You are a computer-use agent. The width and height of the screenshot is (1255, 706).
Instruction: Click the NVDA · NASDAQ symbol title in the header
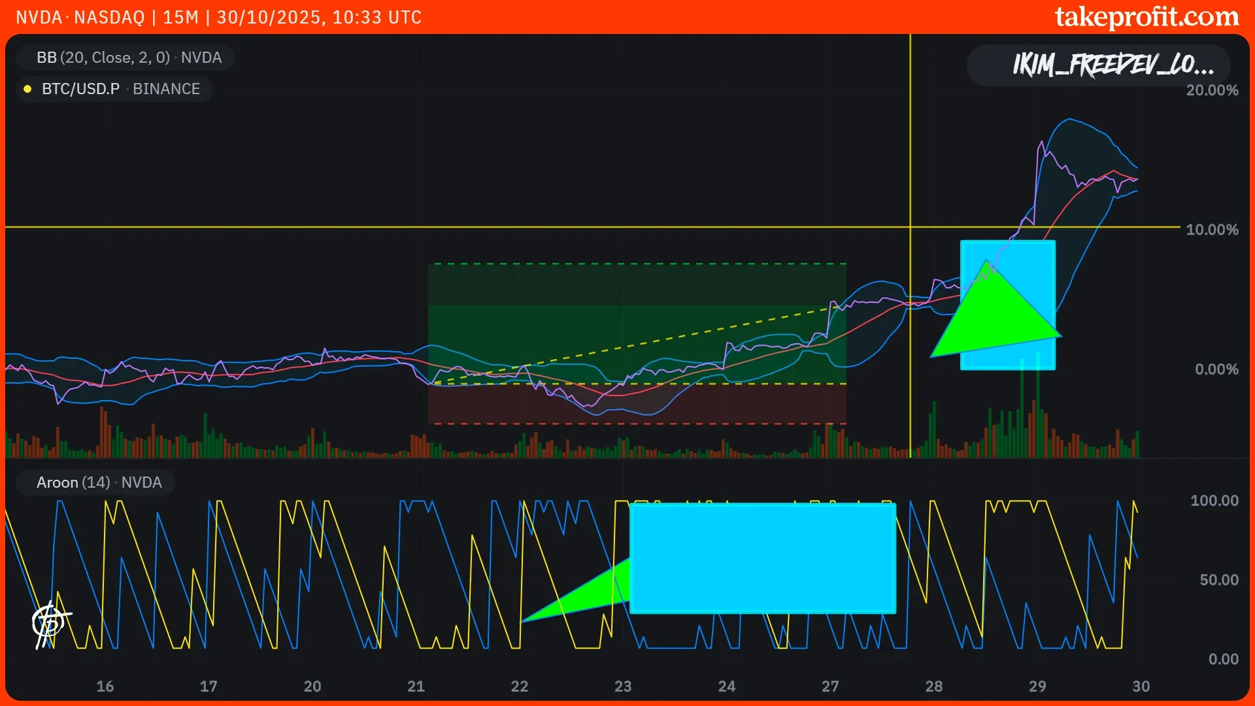click(80, 17)
